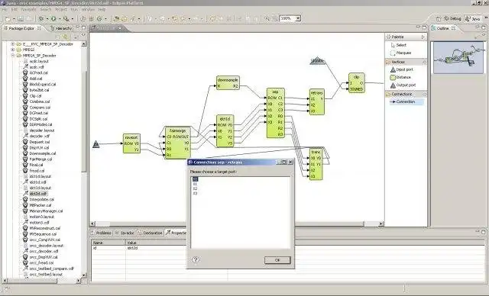Viewport: 489px width, 296px height.
Task: Click the Save toolbar icon
Action: (21, 18)
